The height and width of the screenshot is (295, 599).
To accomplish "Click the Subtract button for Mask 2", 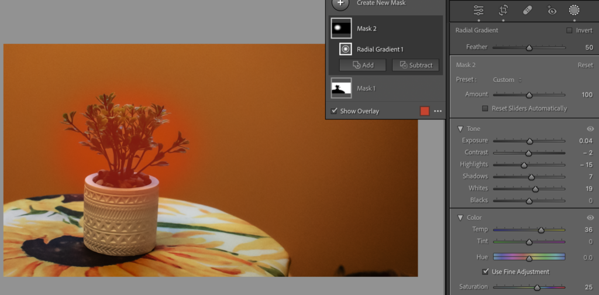I will pos(416,65).
